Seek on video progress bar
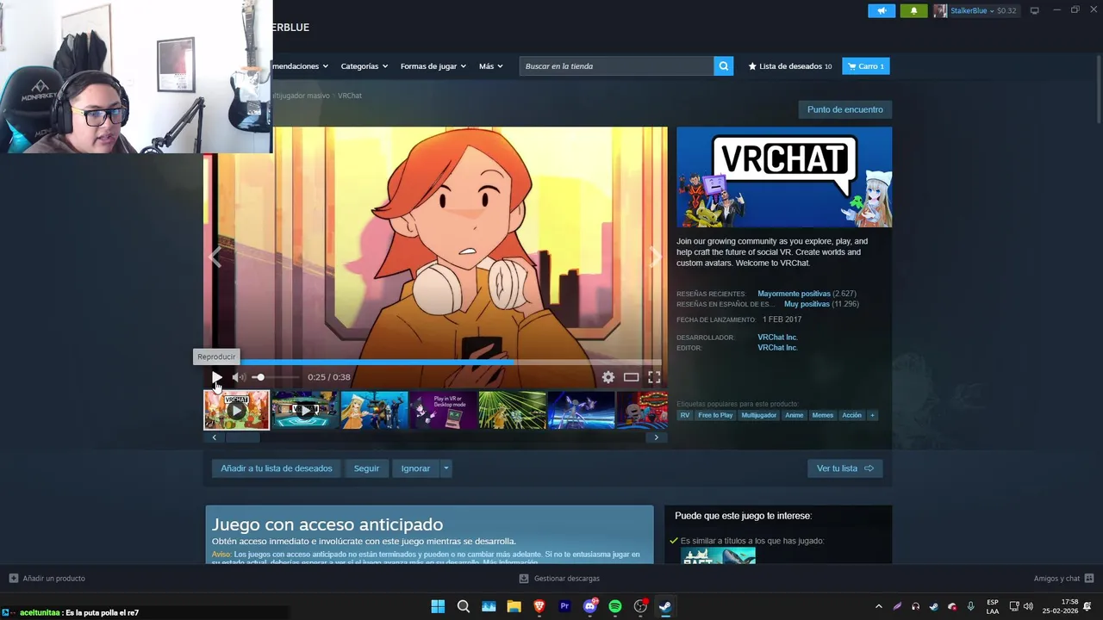1103x620 pixels. pyautogui.click(x=434, y=363)
